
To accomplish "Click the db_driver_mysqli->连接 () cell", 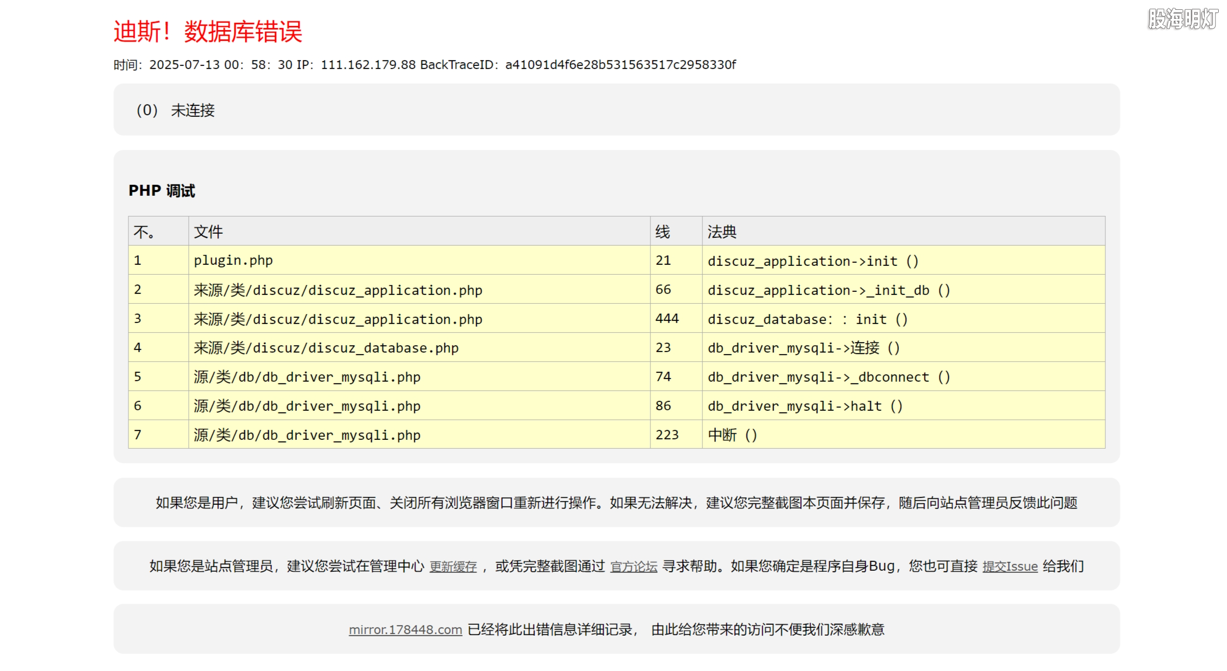I will pyautogui.click(x=904, y=347).
